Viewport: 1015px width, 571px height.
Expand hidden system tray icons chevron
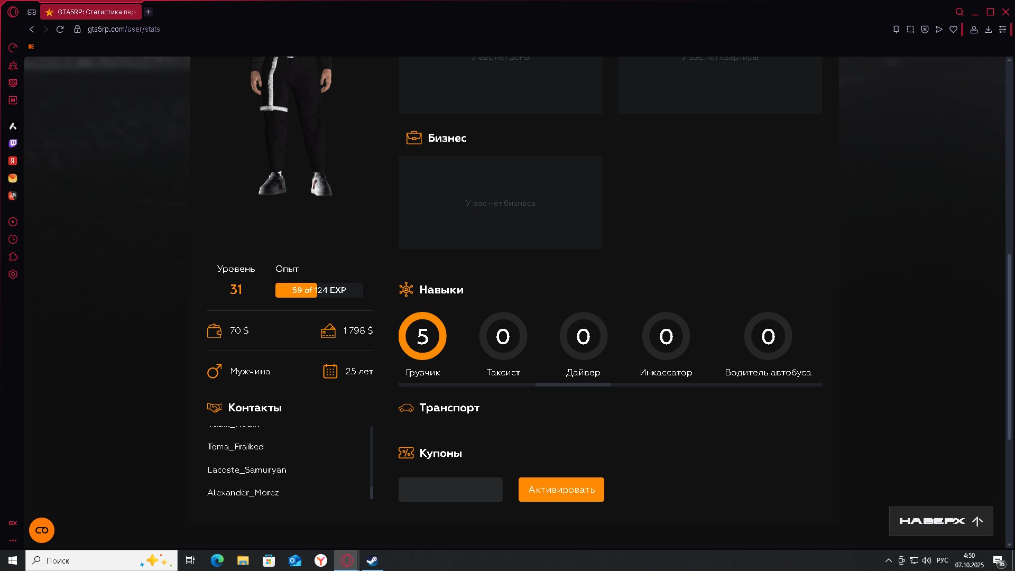[x=888, y=560]
